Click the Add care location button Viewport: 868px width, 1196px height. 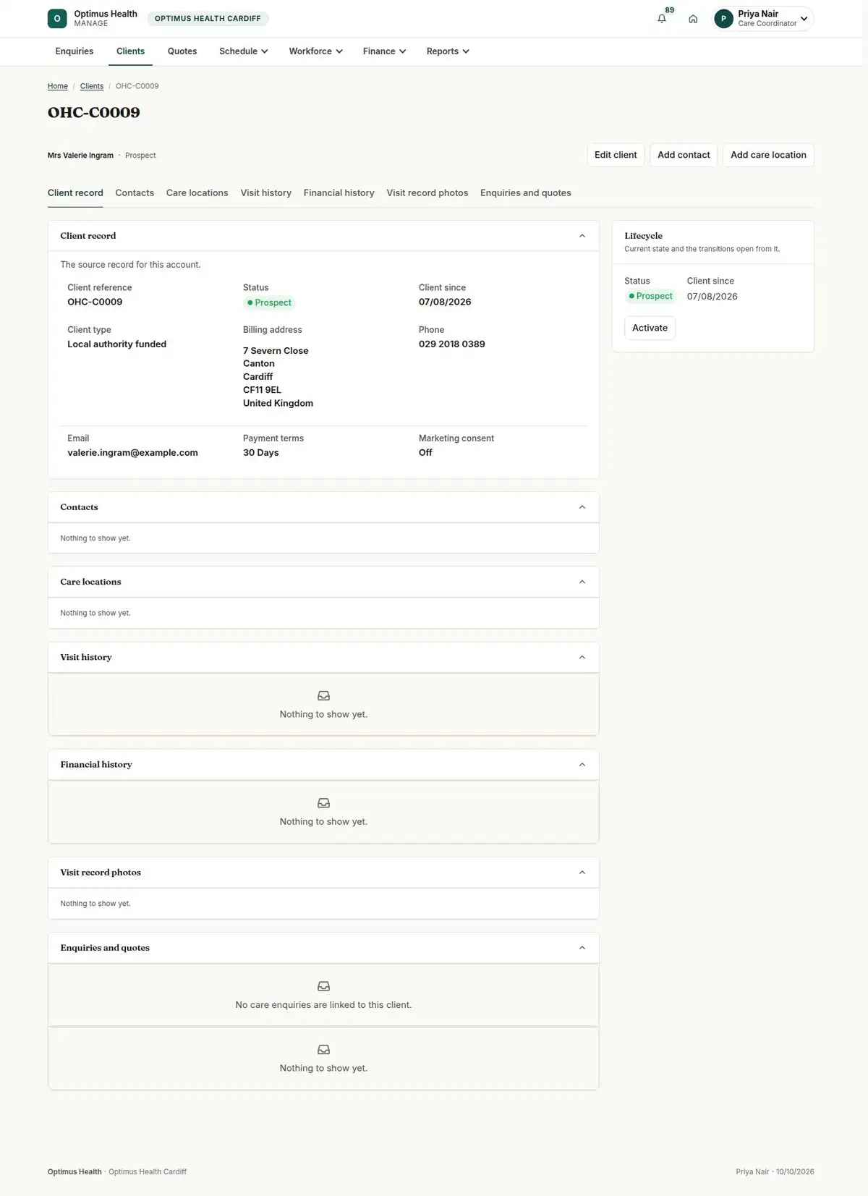coord(768,155)
